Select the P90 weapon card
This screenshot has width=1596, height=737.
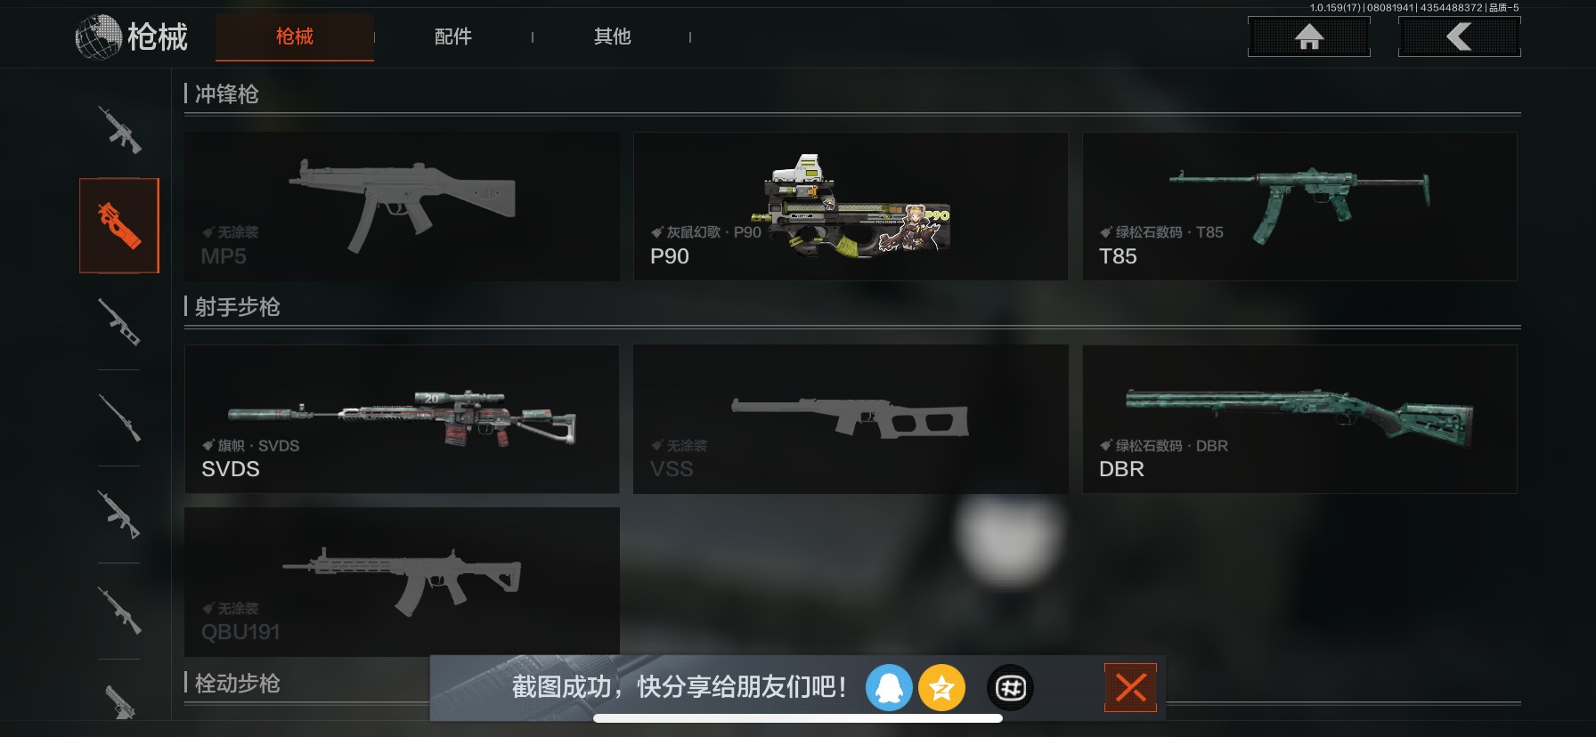click(851, 207)
